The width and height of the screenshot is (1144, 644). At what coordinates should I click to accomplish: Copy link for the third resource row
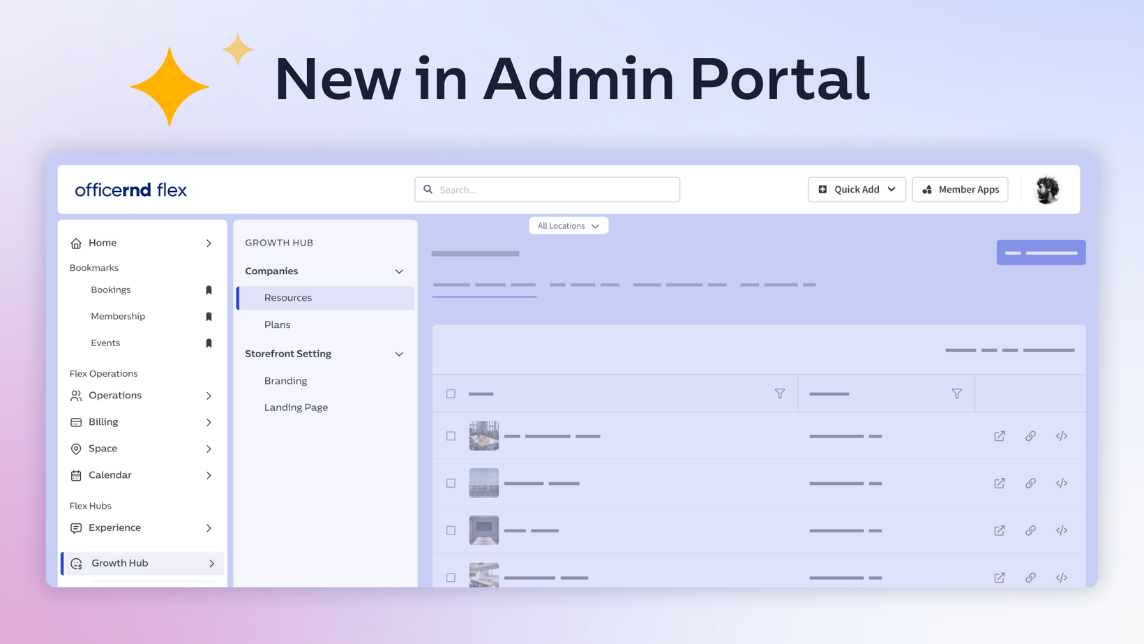(x=1030, y=531)
